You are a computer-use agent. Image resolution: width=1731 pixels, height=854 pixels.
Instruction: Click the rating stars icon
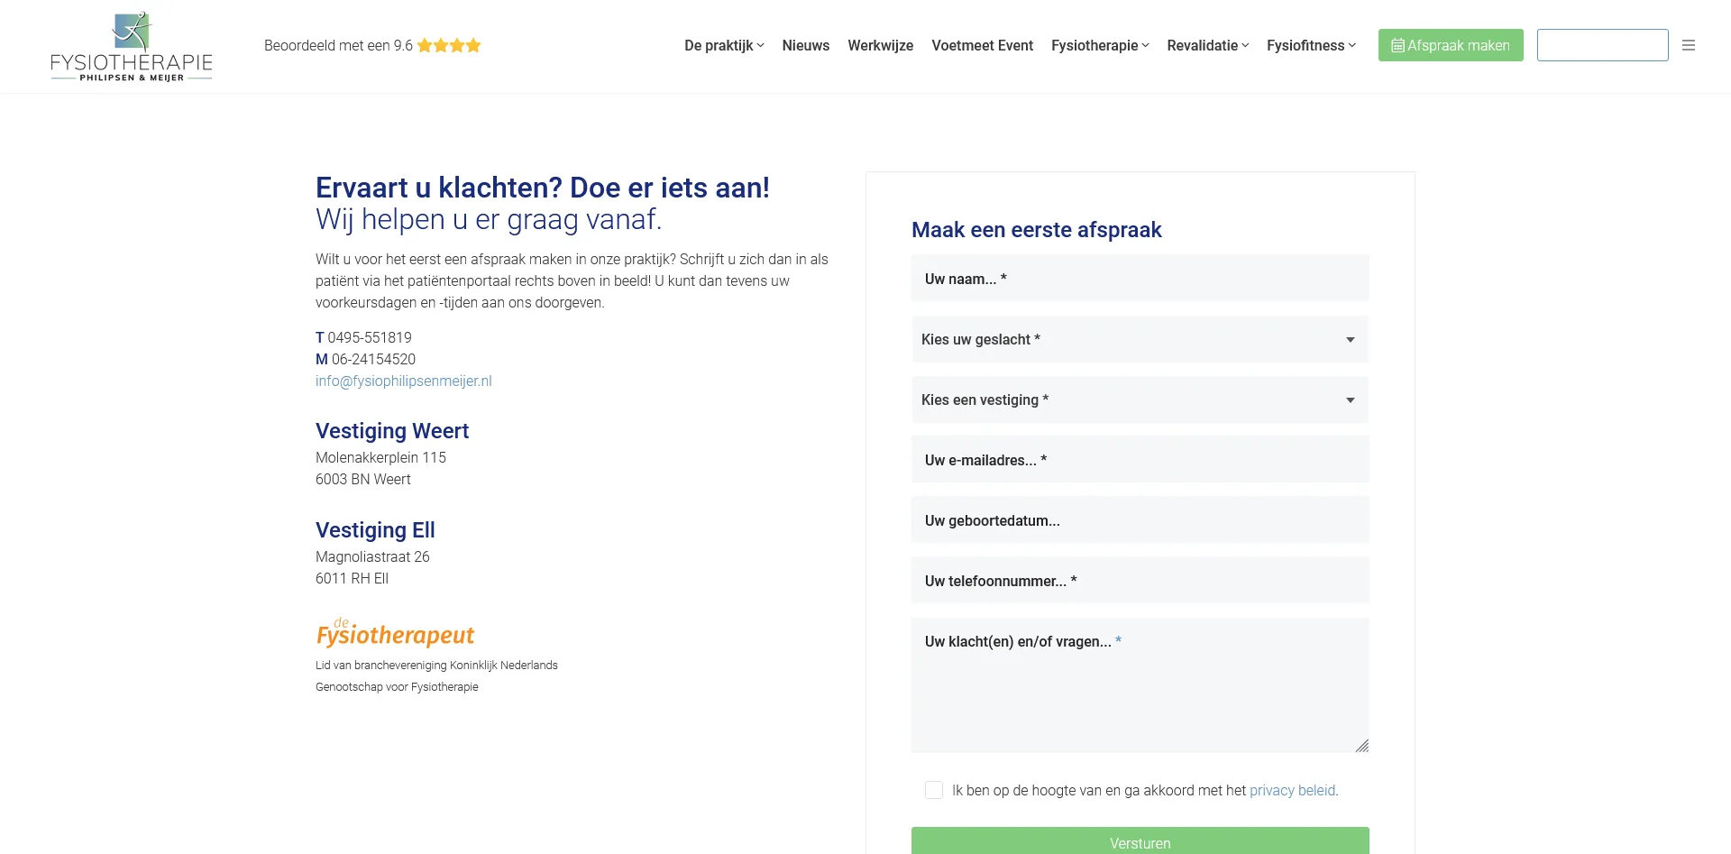coord(449,45)
